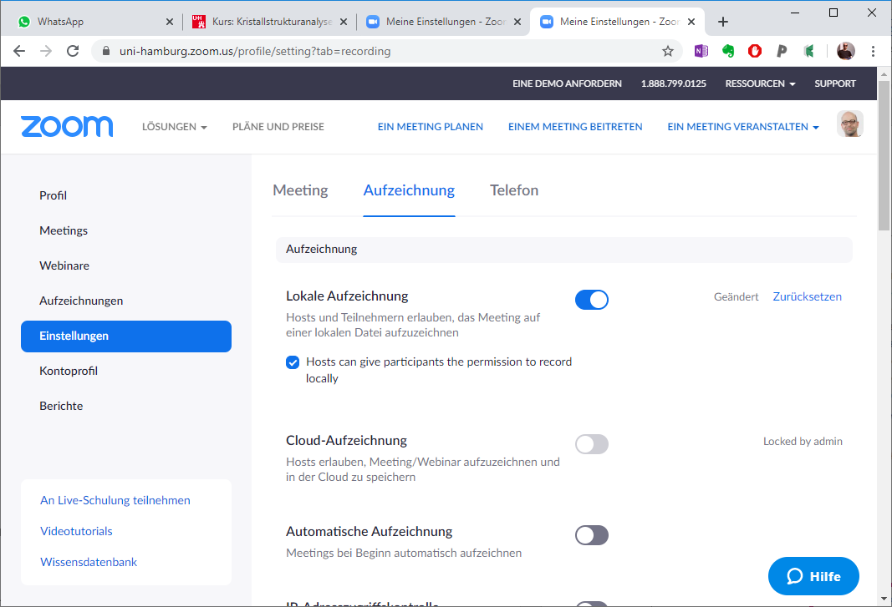This screenshot has width=892, height=607.
Task: Click Eine Demo anfordern
Action: [x=567, y=83]
